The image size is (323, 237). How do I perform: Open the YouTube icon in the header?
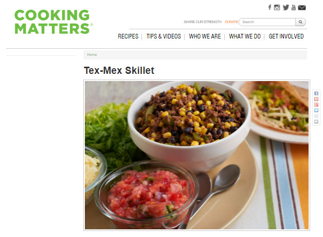coord(294,8)
